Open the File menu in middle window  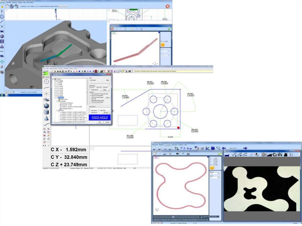44,69
